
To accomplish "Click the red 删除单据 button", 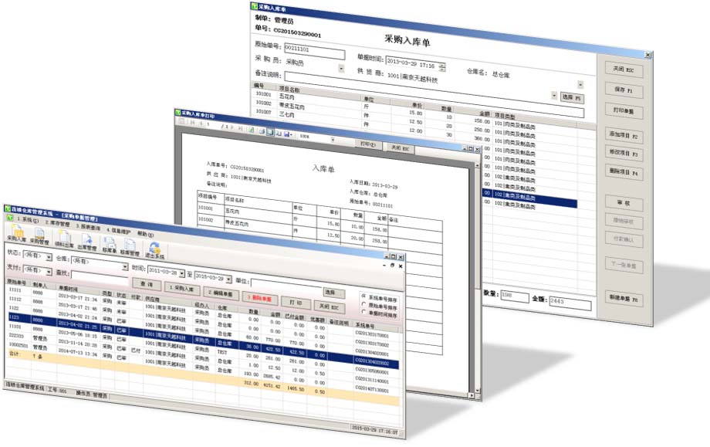I will pyautogui.click(x=261, y=299).
